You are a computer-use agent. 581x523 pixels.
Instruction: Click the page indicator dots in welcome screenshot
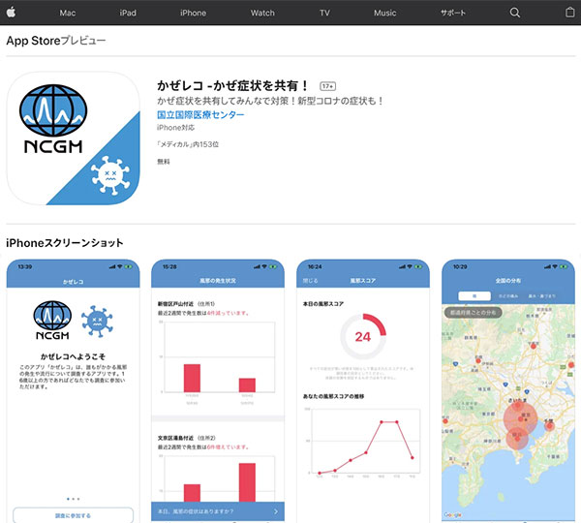pos(73,499)
